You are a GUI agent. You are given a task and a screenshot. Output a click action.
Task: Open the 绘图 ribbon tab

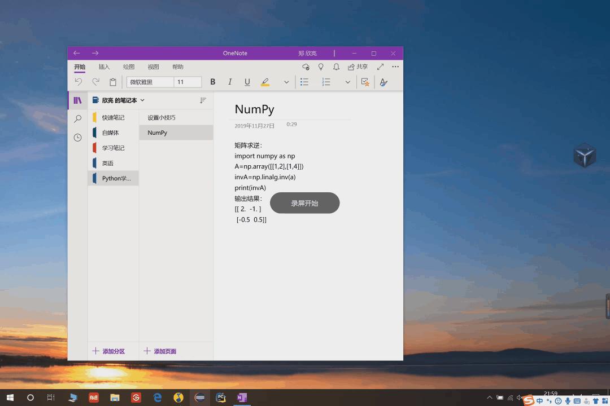coord(128,67)
